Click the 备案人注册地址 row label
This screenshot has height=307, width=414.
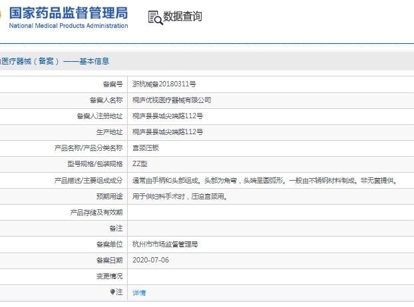click(x=100, y=116)
